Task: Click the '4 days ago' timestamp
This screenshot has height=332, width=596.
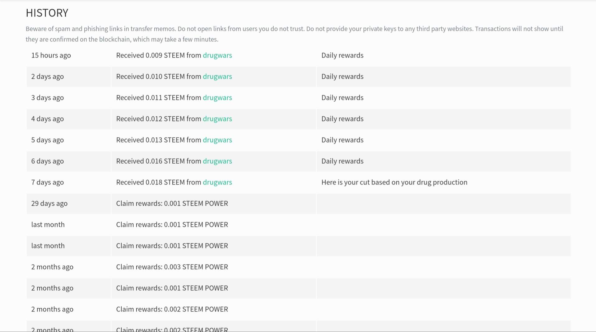Action: click(x=47, y=119)
